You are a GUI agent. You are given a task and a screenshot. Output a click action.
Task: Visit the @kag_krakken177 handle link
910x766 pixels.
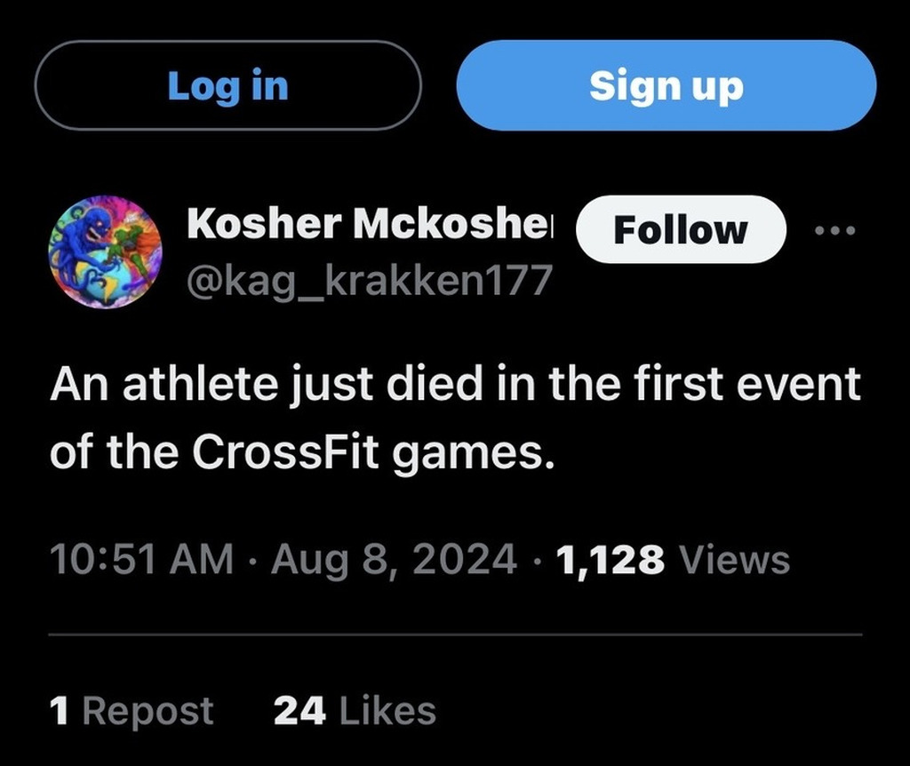[x=369, y=280]
